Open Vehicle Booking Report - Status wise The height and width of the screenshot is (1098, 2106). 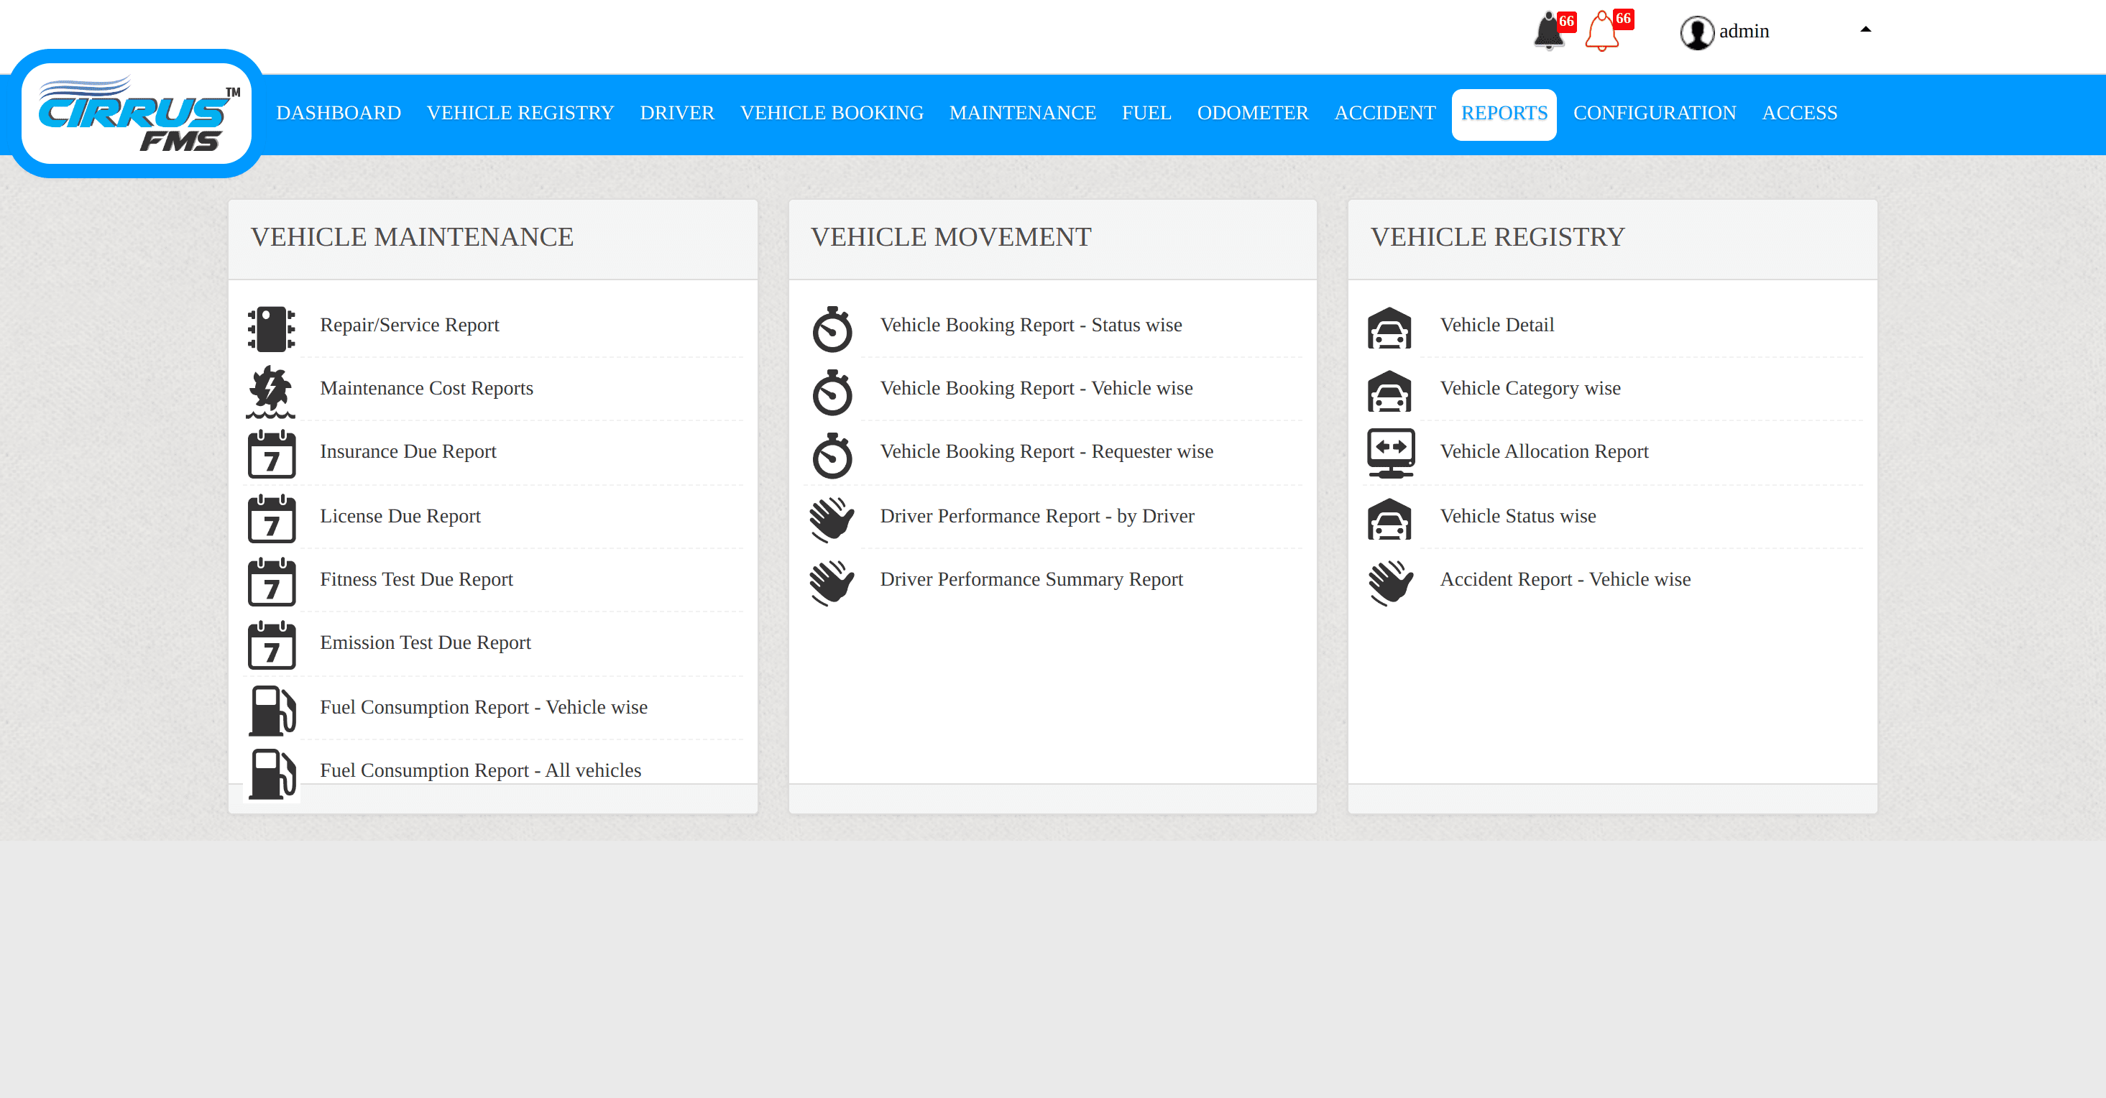[1031, 325]
